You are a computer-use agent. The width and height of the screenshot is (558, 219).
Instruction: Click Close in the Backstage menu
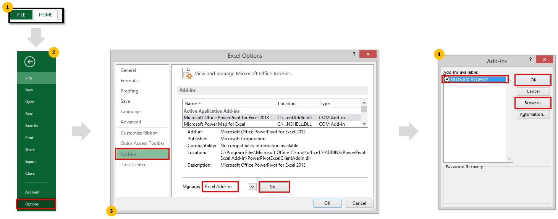coord(37,173)
